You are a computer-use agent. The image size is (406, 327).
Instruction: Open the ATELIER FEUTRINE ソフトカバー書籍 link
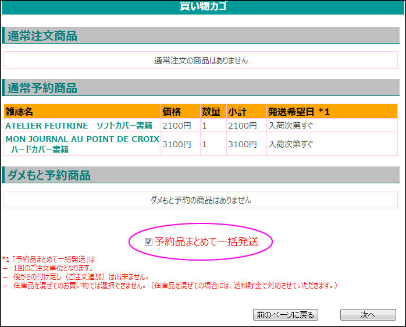click(x=79, y=126)
